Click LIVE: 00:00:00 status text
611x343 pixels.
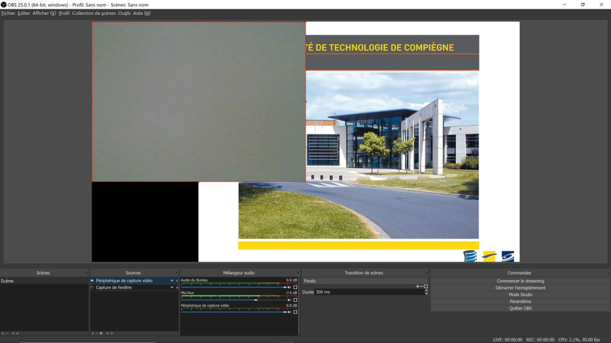[x=508, y=339]
